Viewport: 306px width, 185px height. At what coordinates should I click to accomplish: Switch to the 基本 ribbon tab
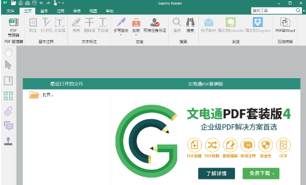(x=44, y=11)
